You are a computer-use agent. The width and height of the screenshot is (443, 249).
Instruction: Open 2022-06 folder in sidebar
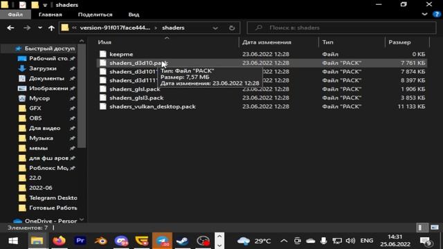pos(40,187)
